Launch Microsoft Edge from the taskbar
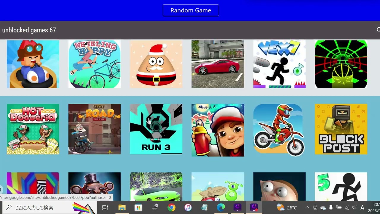The image size is (380, 214). pos(221,207)
